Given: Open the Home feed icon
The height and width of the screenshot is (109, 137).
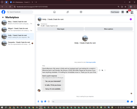Looking at the screenshot, I should (55, 12).
